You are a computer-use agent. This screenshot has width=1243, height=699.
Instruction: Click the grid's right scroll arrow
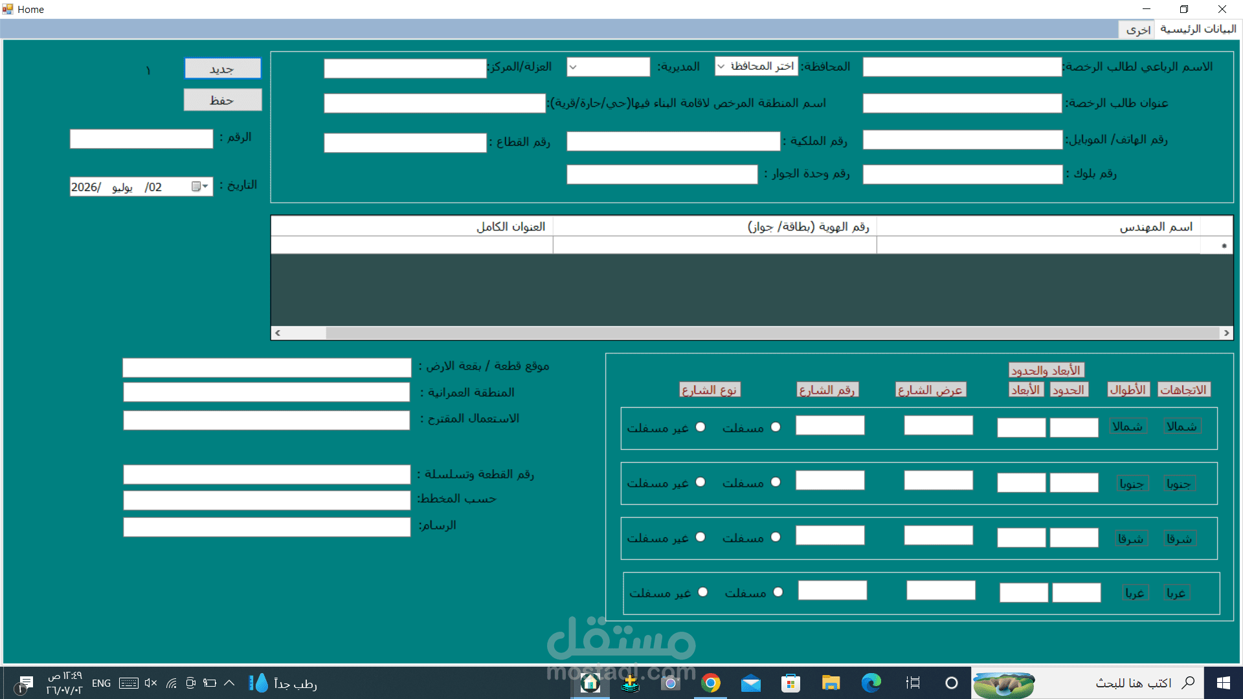click(1226, 333)
